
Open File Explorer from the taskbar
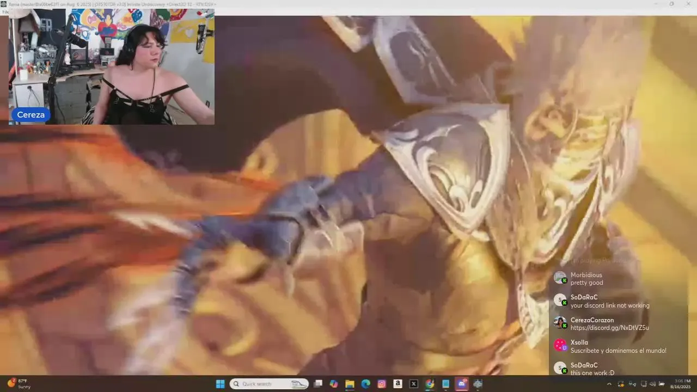click(x=350, y=384)
